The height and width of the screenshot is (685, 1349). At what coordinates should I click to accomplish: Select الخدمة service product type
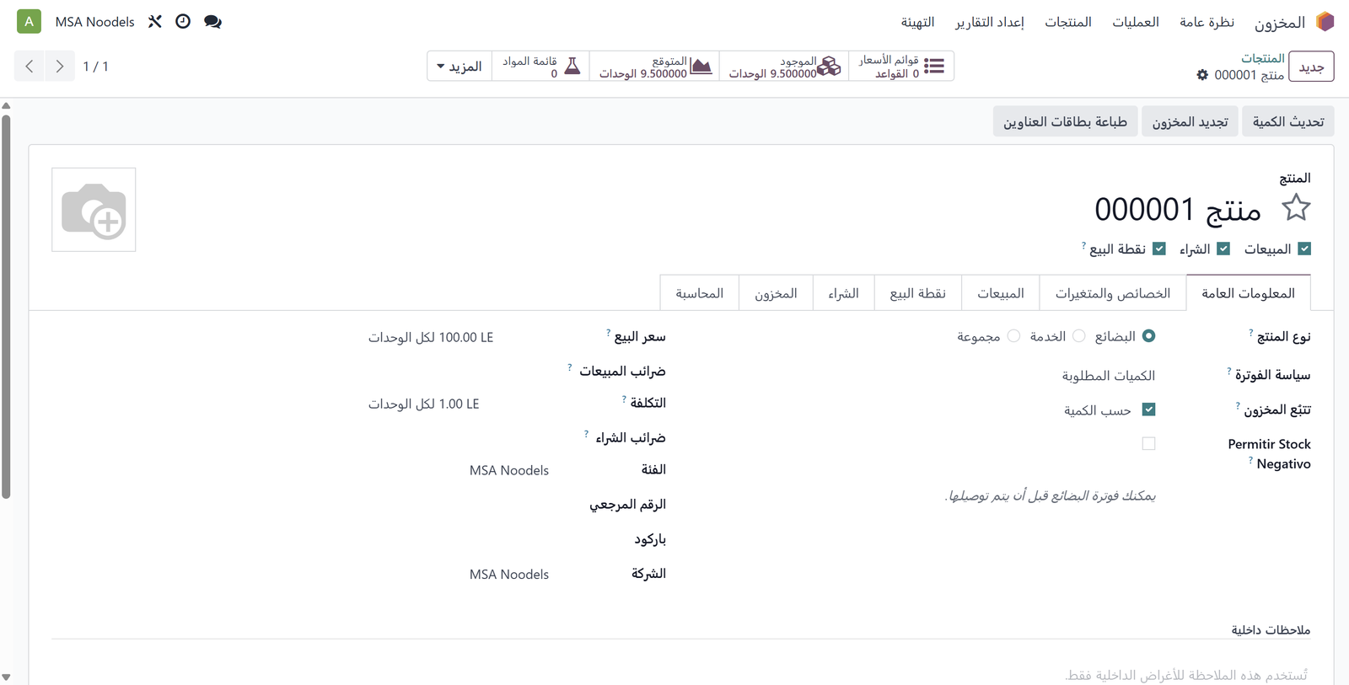pyautogui.click(x=1079, y=336)
